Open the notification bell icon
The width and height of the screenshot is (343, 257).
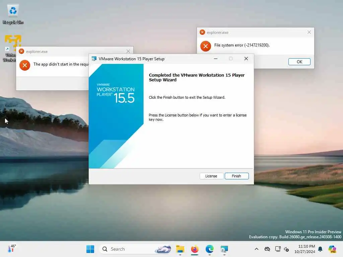pyautogui.click(x=320, y=249)
